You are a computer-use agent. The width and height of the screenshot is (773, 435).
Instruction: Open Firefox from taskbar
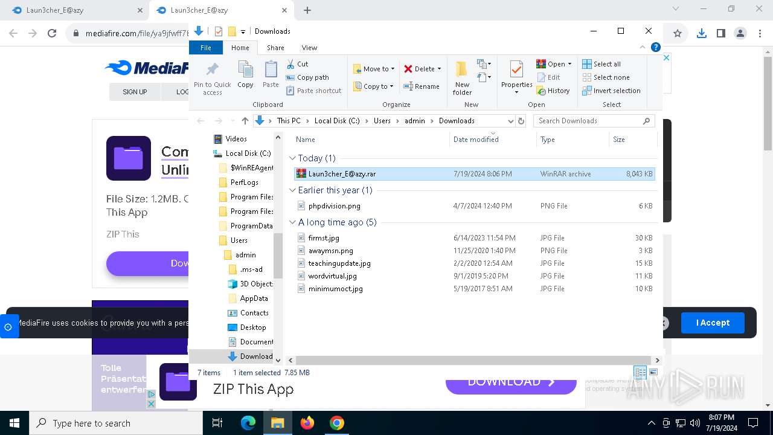point(307,424)
